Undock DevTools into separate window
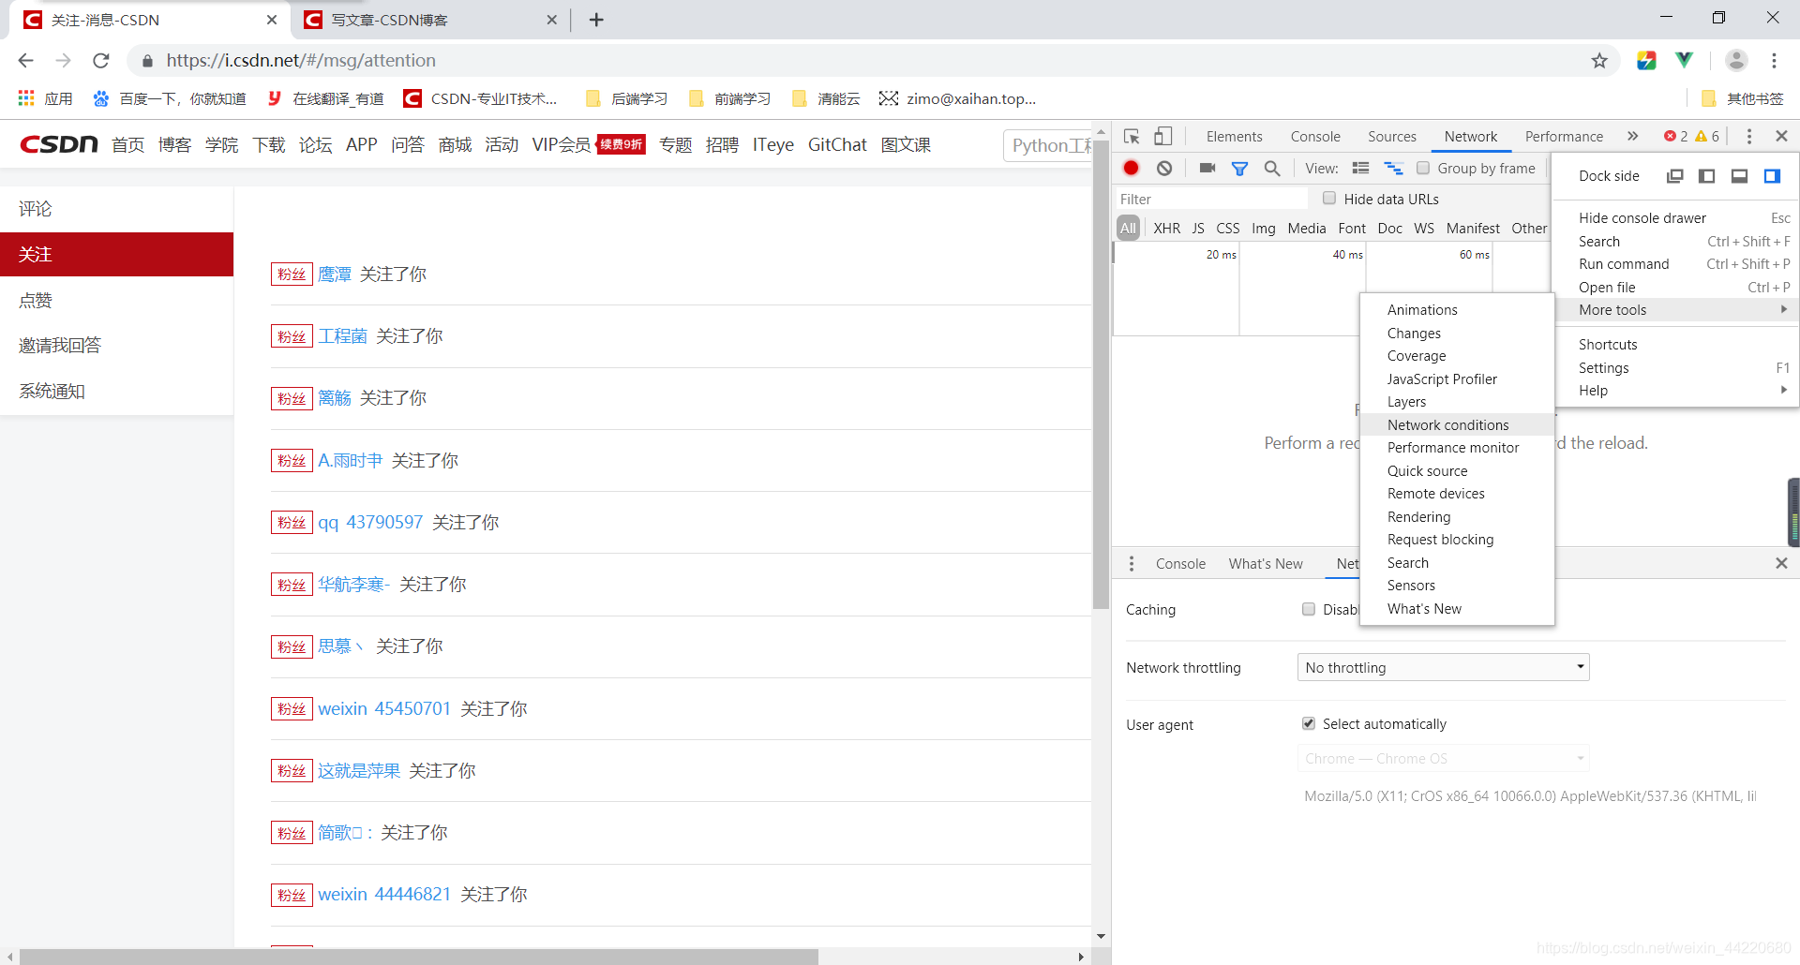This screenshot has height=965, width=1800. (x=1675, y=176)
